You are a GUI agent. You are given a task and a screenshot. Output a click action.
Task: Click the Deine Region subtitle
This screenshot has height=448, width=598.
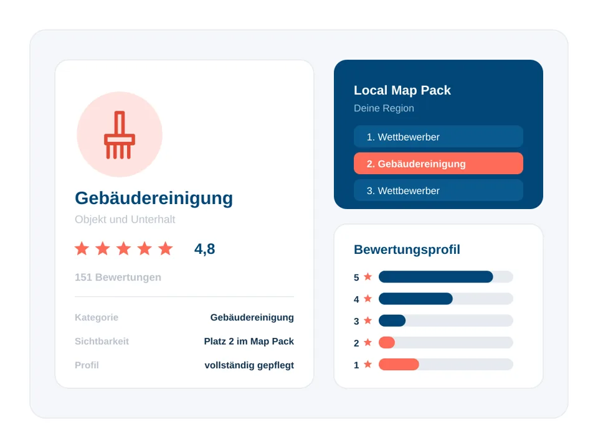tap(384, 108)
